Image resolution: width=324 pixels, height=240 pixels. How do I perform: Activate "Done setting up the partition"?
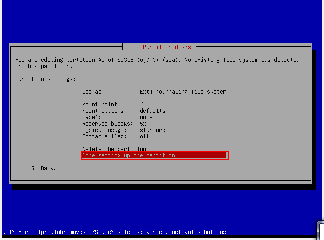(128, 155)
